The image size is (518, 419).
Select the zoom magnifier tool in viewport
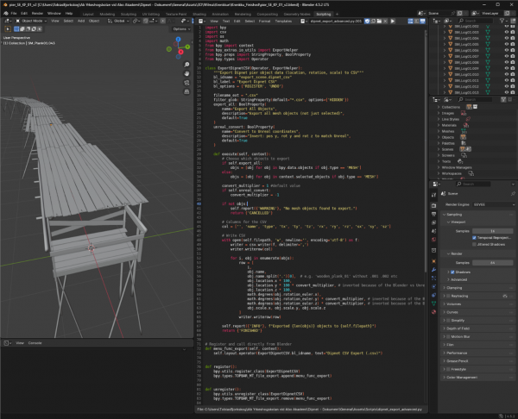coord(186,65)
